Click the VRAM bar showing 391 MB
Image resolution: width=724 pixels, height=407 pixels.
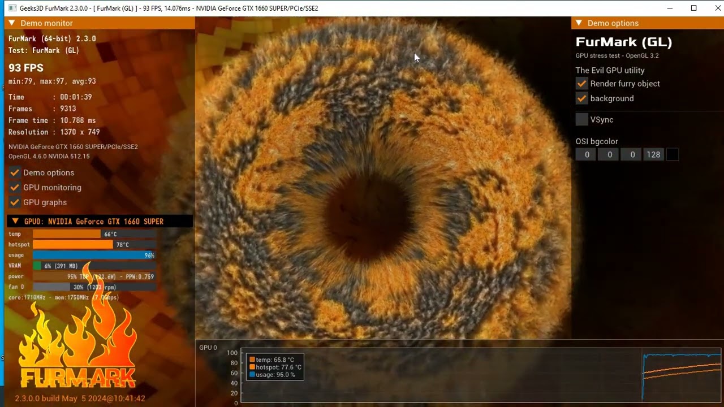pyautogui.click(x=94, y=266)
